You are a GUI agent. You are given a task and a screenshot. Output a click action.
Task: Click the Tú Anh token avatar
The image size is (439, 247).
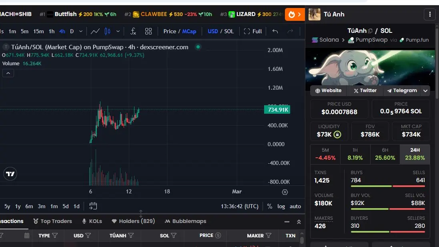315,14
